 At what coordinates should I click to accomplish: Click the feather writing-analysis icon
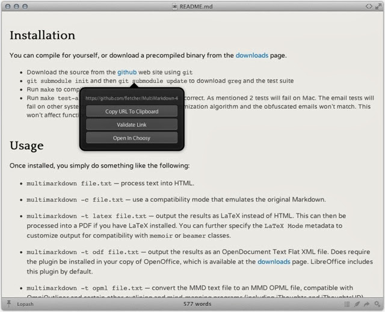(x=357, y=304)
